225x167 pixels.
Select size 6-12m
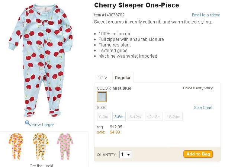(x=135, y=117)
